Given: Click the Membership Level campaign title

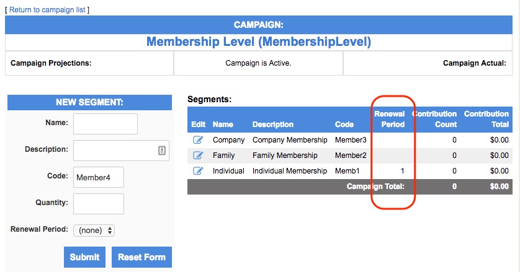Looking at the screenshot, I should pos(259,42).
